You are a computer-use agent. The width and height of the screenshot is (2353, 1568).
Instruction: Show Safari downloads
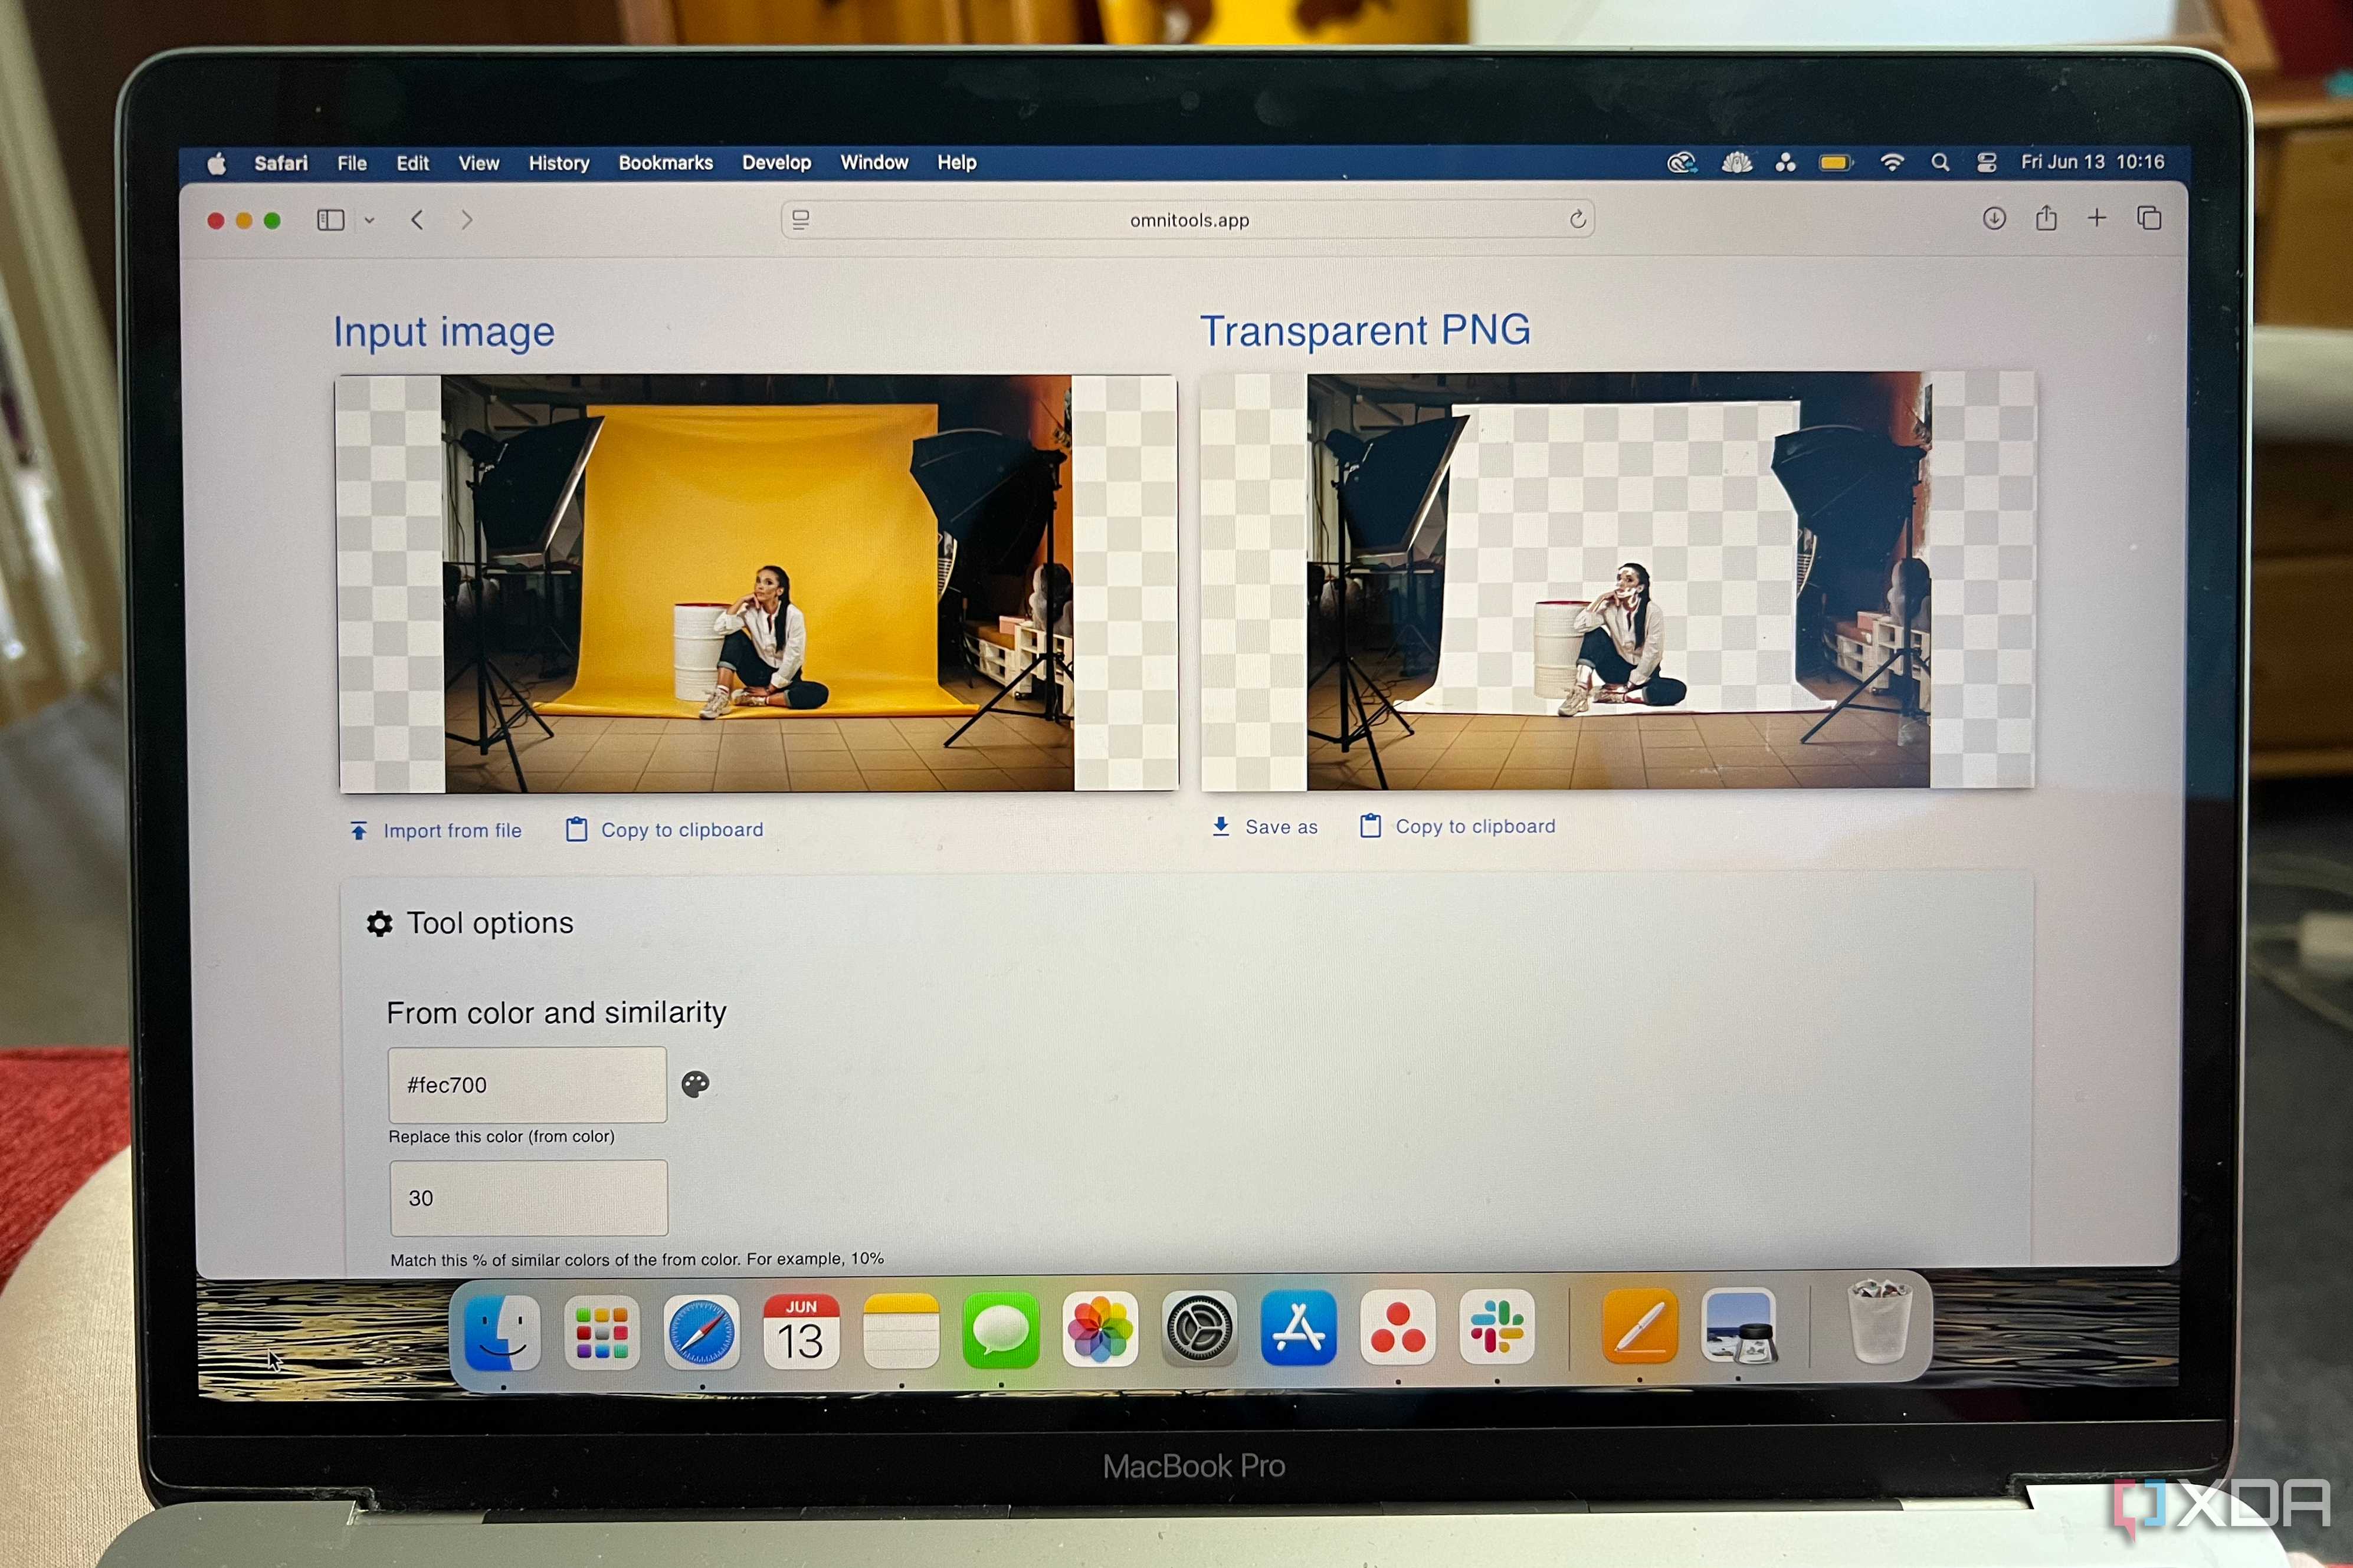click(1994, 218)
